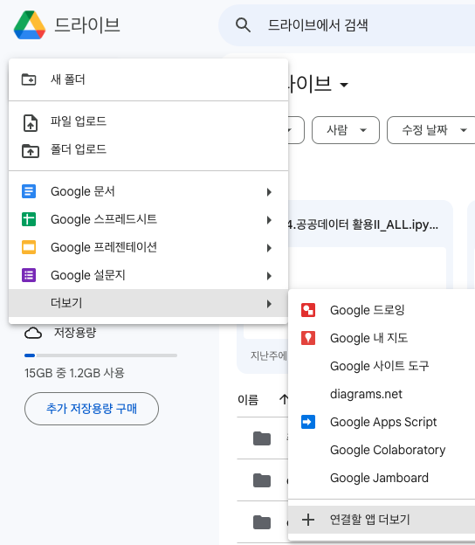Select Google 사이트 도구 from the submenu
475x545 pixels.
[382, 366]
